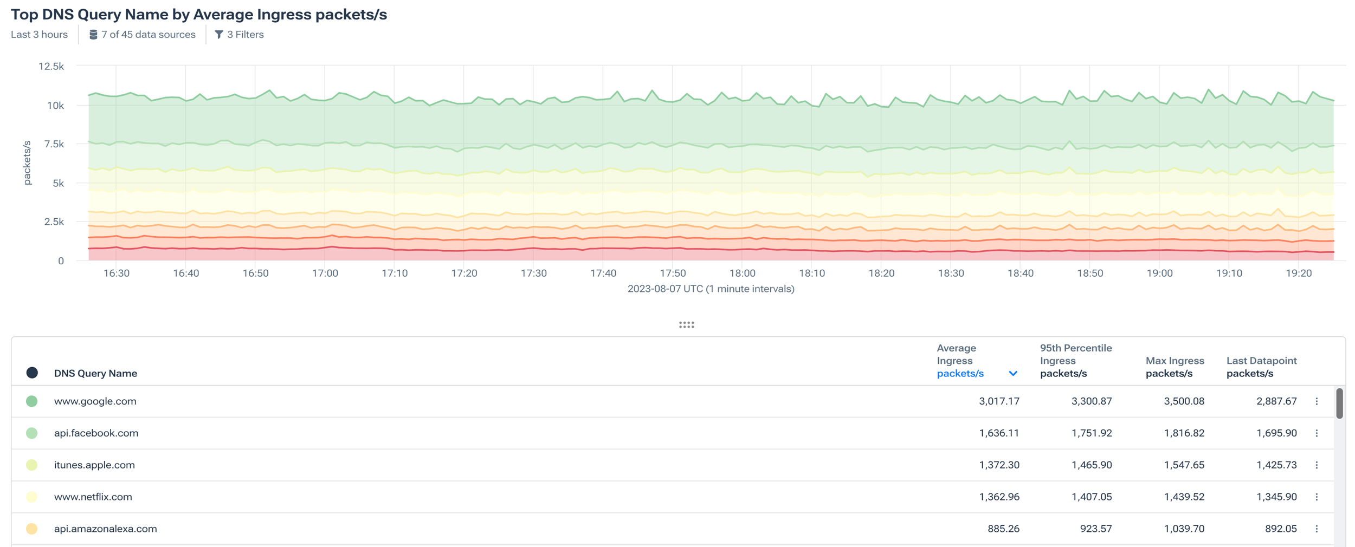Image resolution: width=1355 pixels, height=547 pixels.
Task: Click the data sources database icon
Action: [93, 34]
